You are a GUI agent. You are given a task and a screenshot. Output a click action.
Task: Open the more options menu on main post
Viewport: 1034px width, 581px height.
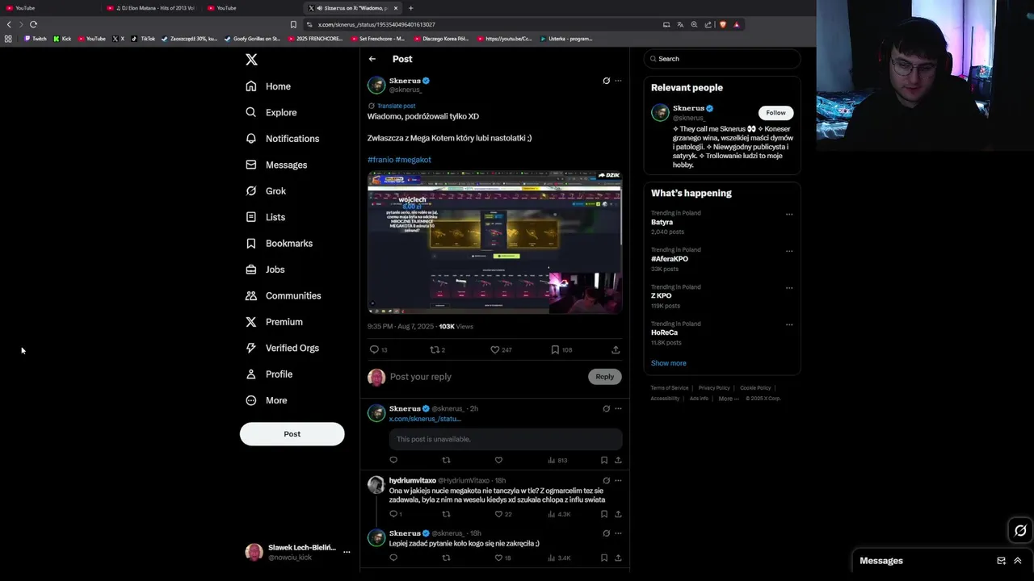[618, 81]
